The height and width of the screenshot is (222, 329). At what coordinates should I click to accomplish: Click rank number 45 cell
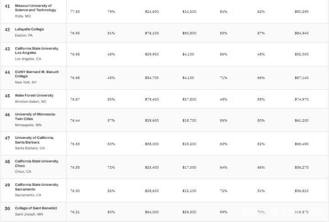[7, 96]
